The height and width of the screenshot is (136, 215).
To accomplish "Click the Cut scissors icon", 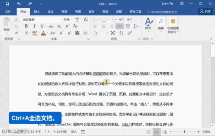I will [x=16, y=20].
